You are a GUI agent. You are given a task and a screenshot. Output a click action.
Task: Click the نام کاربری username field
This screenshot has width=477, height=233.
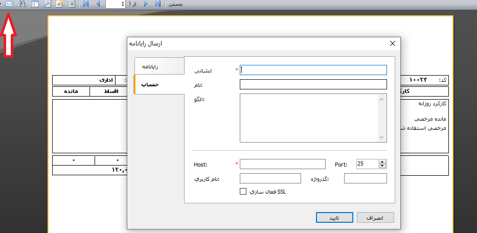pos(270,178)
